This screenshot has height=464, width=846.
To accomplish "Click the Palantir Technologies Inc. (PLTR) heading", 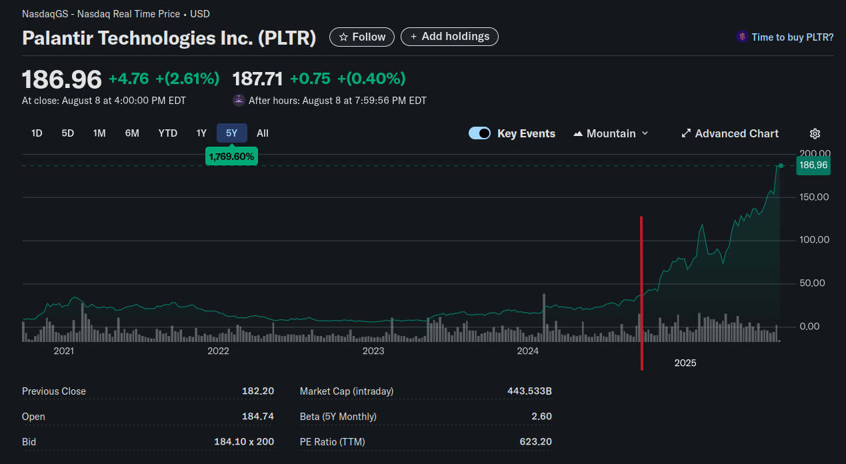I will tap(169, 38).
